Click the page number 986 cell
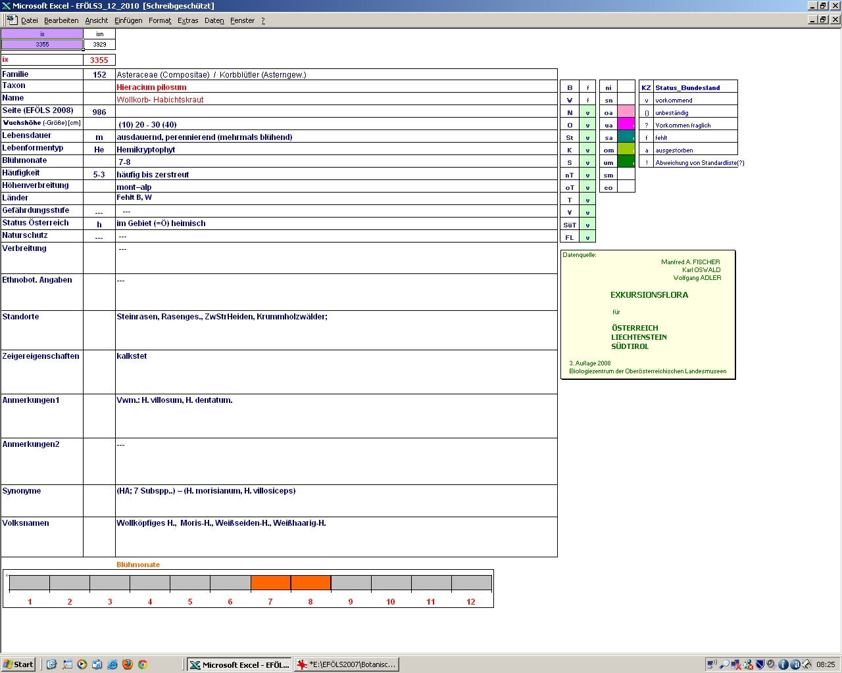The width and height of the screenshot is (842, 673). coord(99,112)
